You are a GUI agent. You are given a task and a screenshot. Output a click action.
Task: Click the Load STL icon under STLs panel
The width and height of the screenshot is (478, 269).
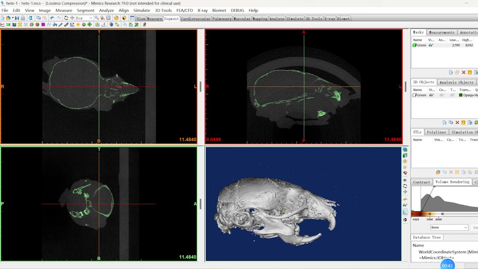[438, 172]
